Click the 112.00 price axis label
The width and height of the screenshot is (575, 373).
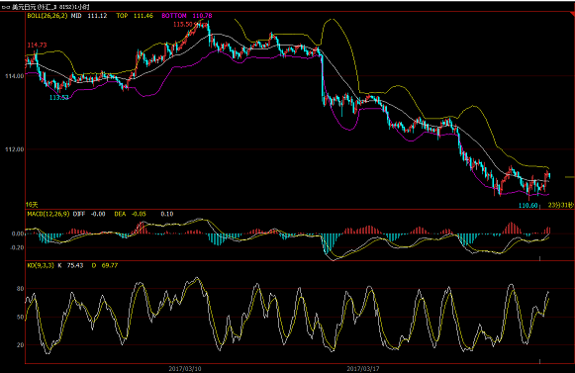[x=14, y=149]
